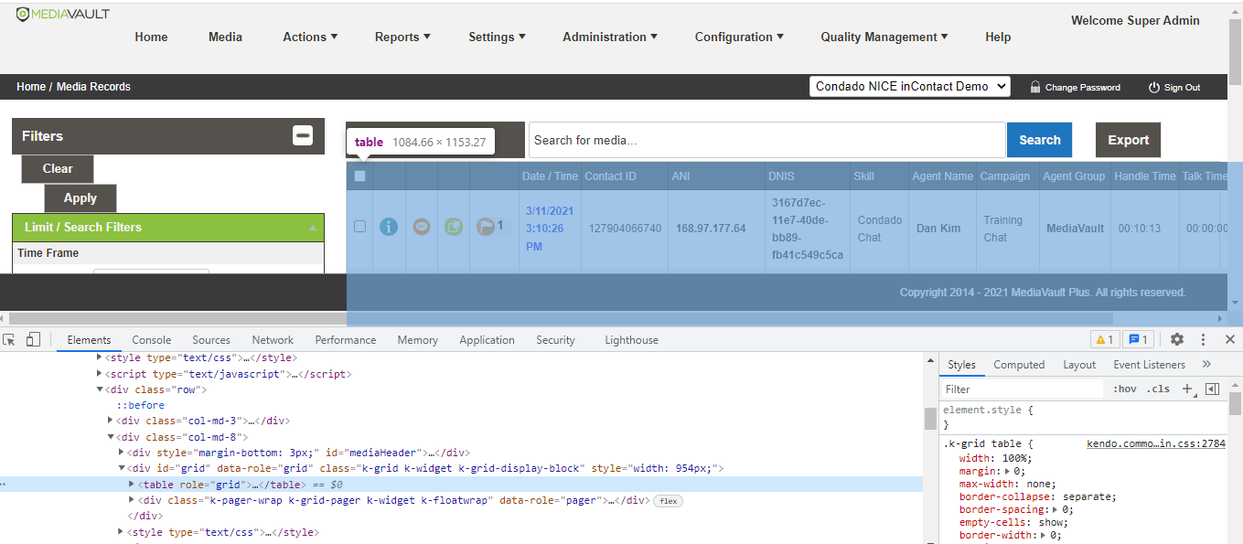Screen dimensions: 1243x544
Task: Switch to the Security tab
Action: click(555, 339)
